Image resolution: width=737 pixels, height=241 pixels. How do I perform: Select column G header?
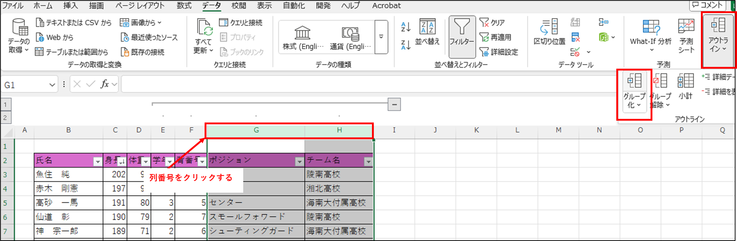(x=256, y=130)
